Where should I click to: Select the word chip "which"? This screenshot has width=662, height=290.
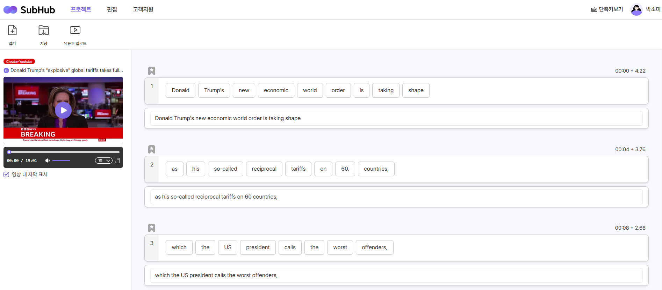pos(179,247)
